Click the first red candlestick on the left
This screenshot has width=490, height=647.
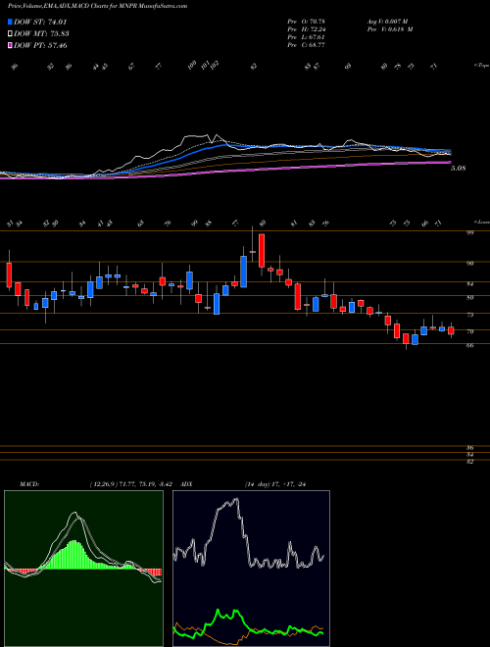(9, 274)
